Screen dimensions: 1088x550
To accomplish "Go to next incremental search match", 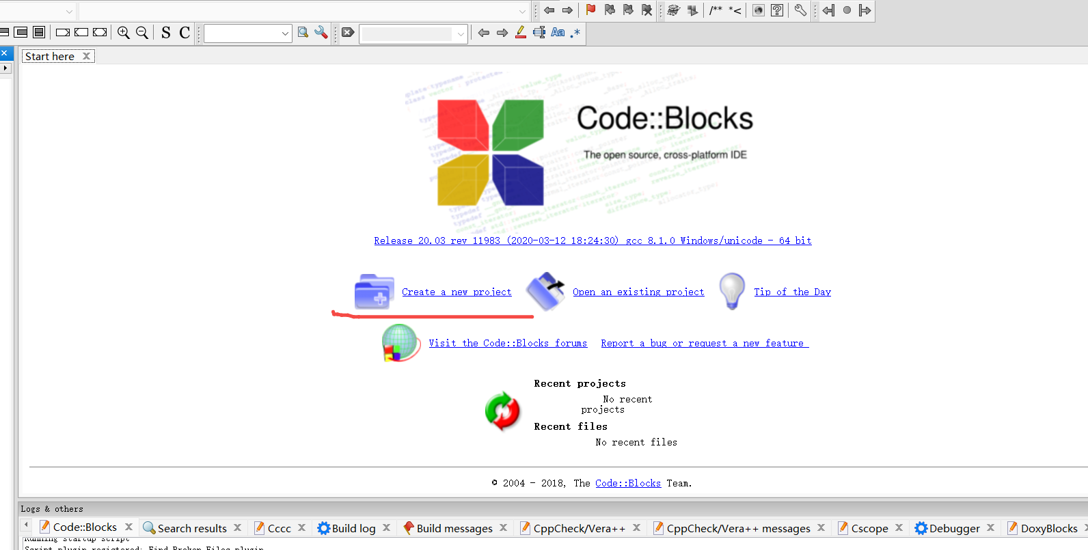I will 502,33.
